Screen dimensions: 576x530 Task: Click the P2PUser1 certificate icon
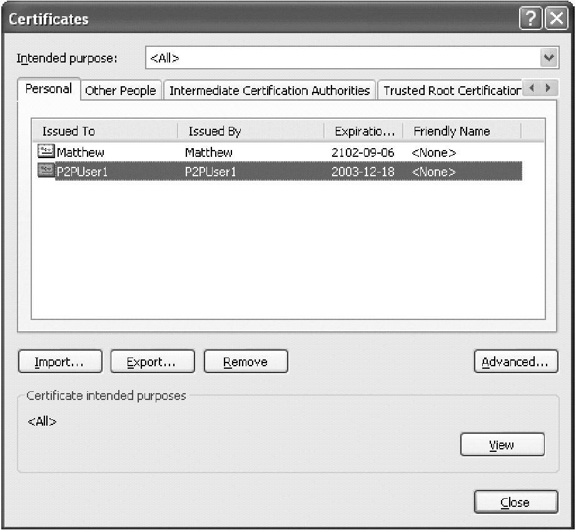[46, 171]
